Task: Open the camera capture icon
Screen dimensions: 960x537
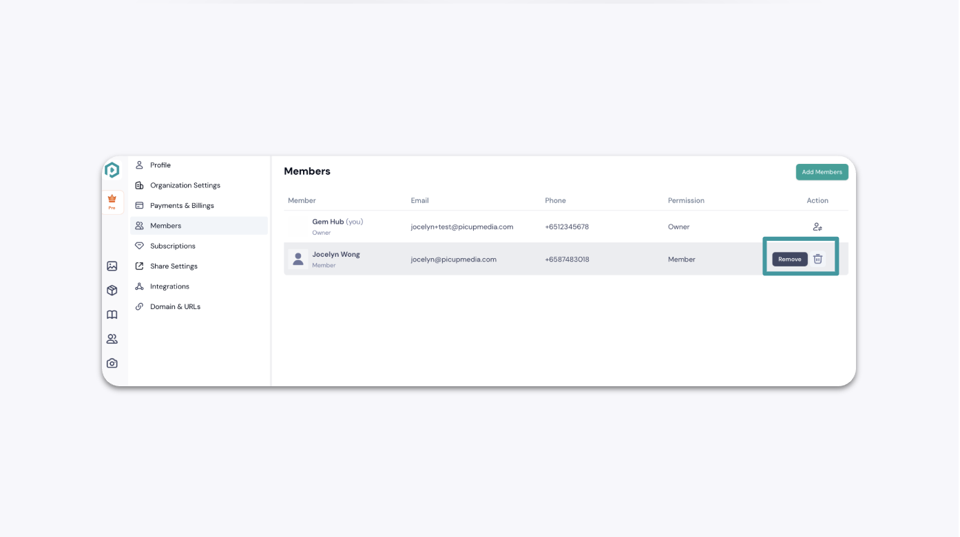Action: 112,363
